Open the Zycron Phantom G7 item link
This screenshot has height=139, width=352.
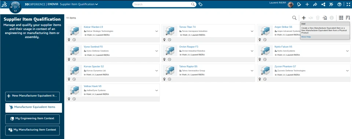285,67
